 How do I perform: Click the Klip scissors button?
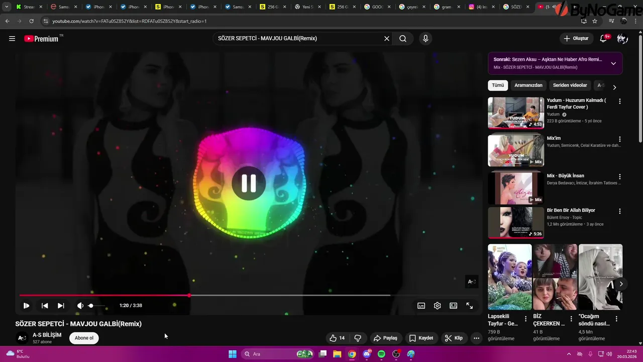453,338
